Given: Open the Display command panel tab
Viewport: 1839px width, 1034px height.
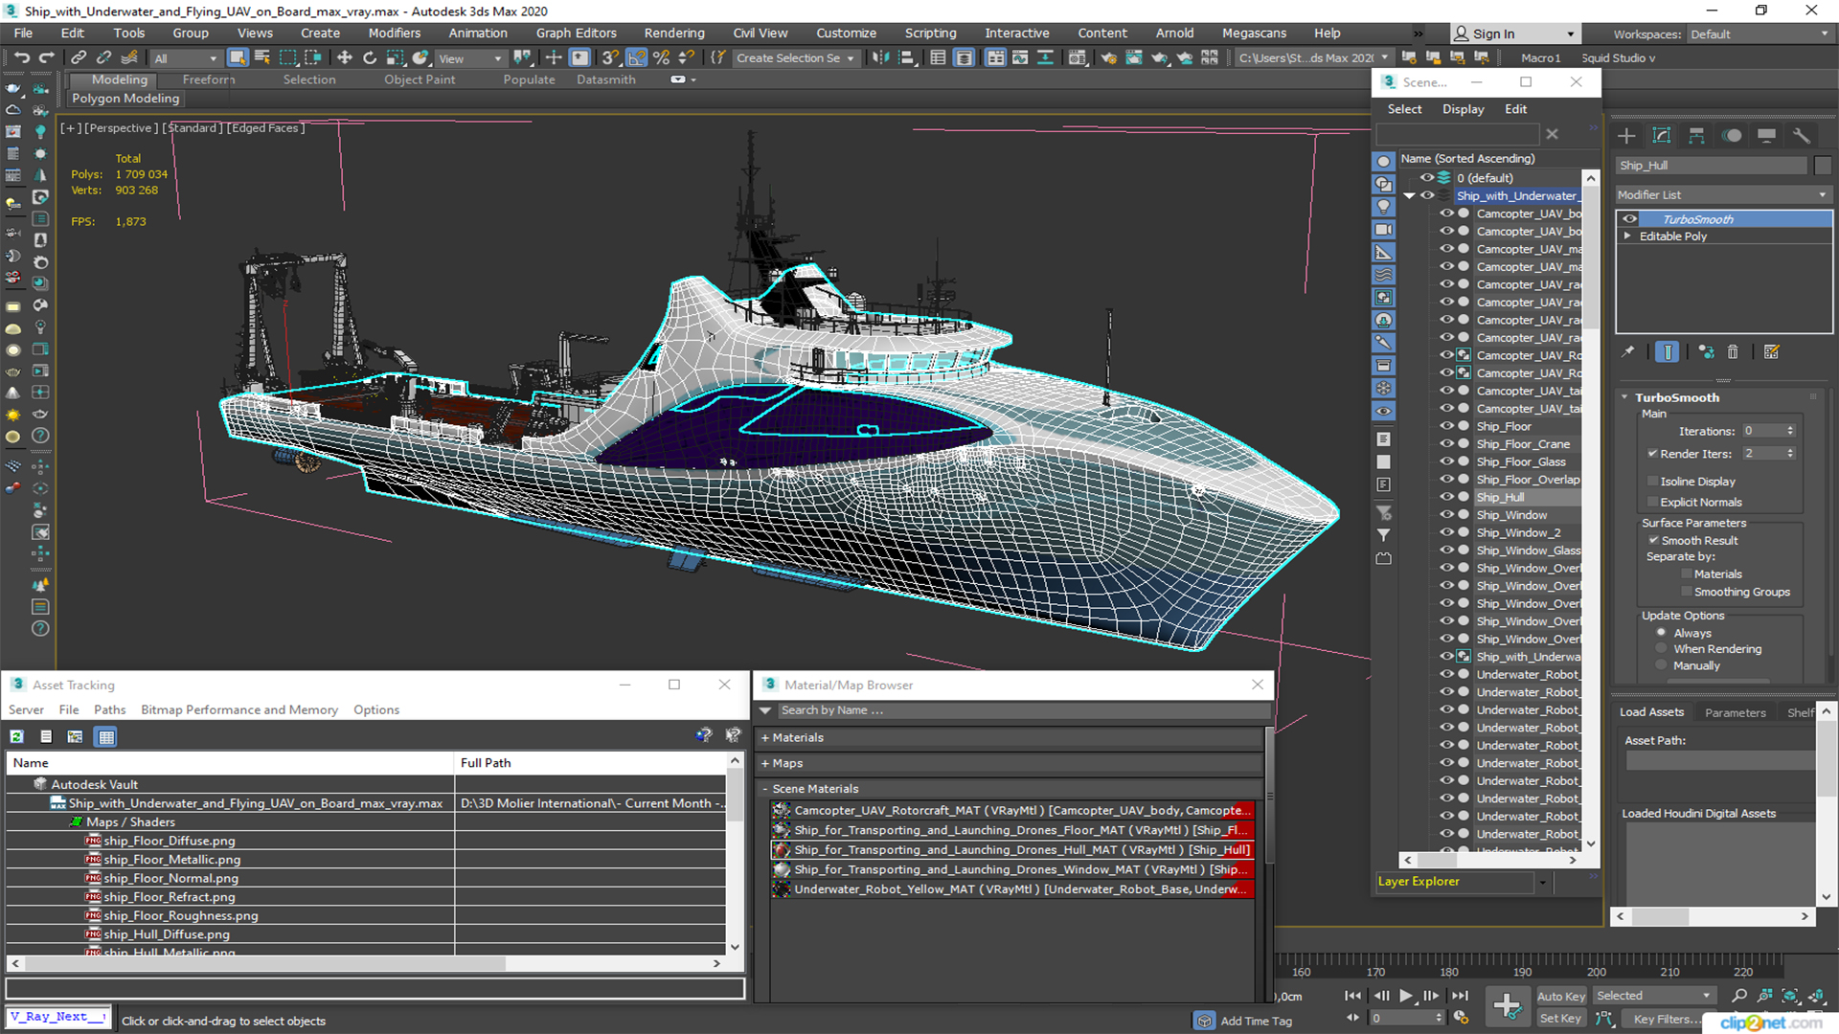Looking at the screenshot, I should [x=1766, y=136].
